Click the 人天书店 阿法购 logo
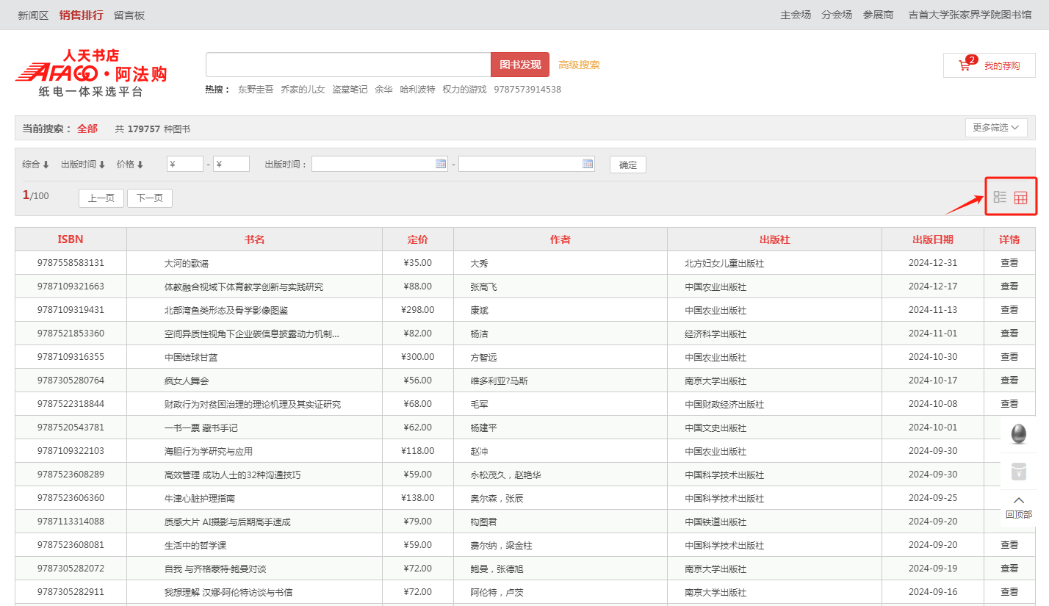This screenshot has width=1049, height=606. point(91,73)
